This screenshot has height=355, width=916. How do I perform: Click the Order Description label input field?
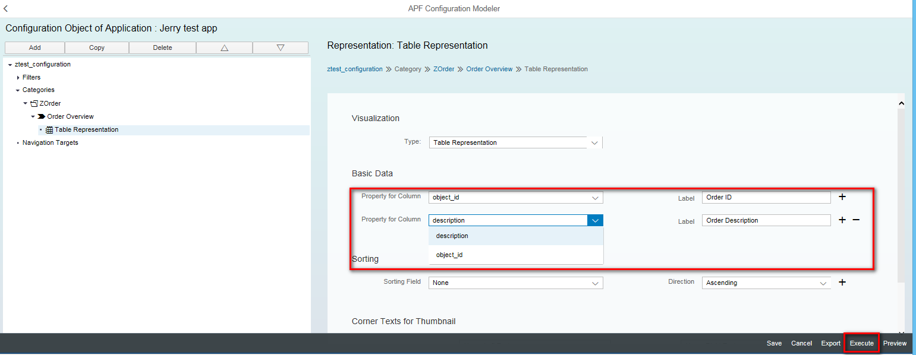tap(766, 220)
